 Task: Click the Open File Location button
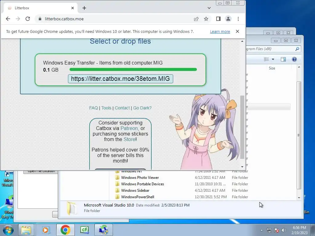tap(41, 172)
